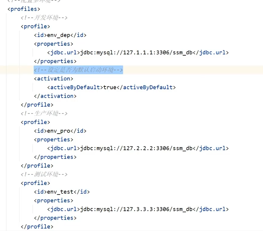The height and width of the screenshot is (231, 263).
Task: Click the 测试环境 comment line
Action: coord(44,174)
